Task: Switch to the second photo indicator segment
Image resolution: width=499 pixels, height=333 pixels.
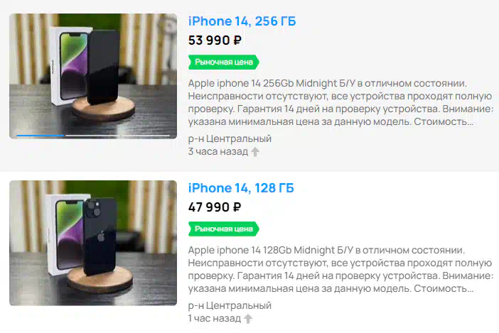Action: 92,136
